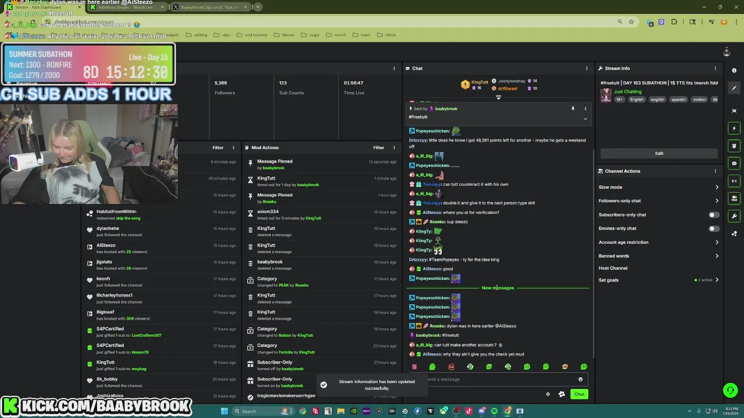Viewport: 744px width, 418px height.
Task: Open emoji picker in message box
Action: [580, 379]
